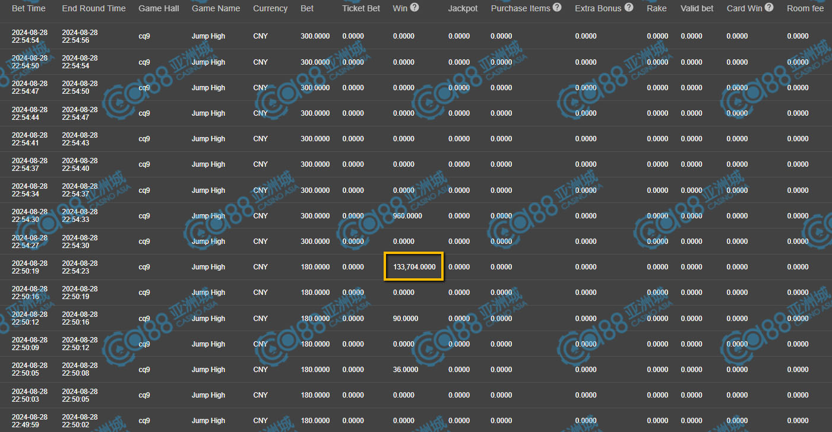The height and width of the screenshot is (432, 832).
Task: Click Bet Time cell 2024-08-28 22:54:47
Action: (x=30, y=87)
